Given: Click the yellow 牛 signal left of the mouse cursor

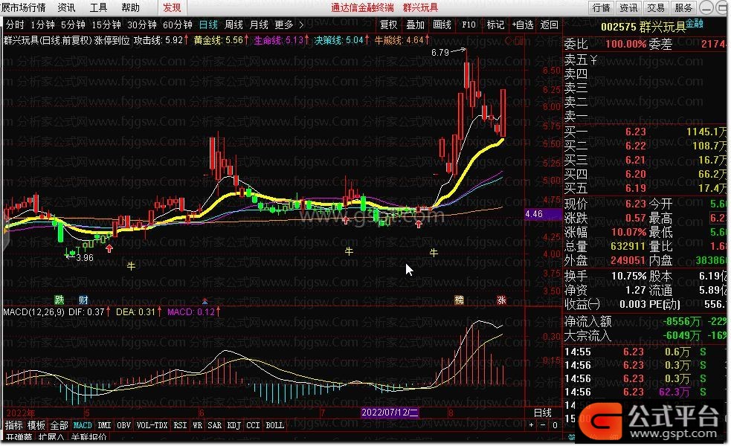Looking at the screenshot, I should coord(349,252).
